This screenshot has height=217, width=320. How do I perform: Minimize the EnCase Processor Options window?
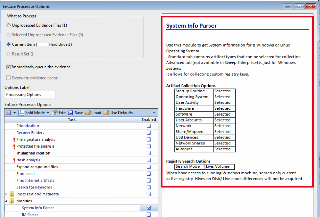pyautogui.click(x=288, y=7)
